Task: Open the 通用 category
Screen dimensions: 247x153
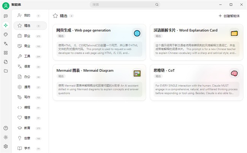Action: [x=30, y=87]
